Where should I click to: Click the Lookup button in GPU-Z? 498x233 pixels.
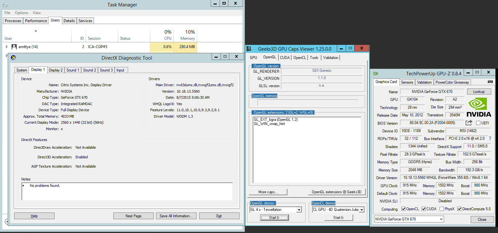[x=479, y=92]
